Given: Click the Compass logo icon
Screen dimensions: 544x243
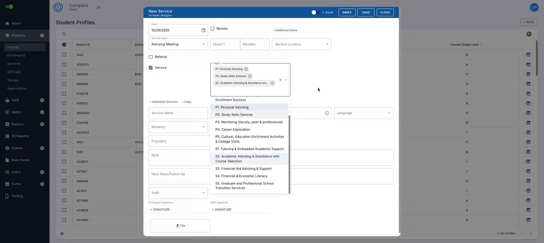Looking at the screenshot, I should [58, 7].
